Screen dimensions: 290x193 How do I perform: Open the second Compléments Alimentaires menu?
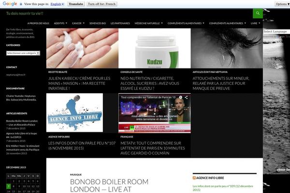coord(228,23)
